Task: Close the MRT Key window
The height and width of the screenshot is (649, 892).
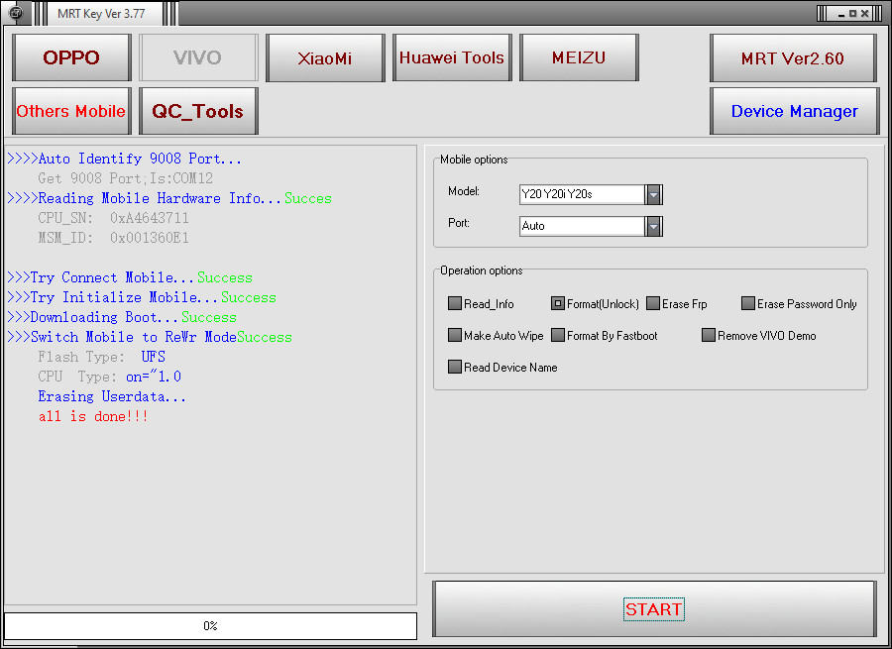Action: click(864, 14)
